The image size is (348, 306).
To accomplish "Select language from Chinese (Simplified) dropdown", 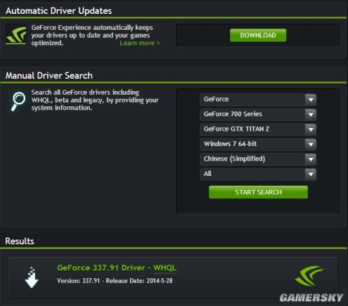I will click(x=258, y=159).
